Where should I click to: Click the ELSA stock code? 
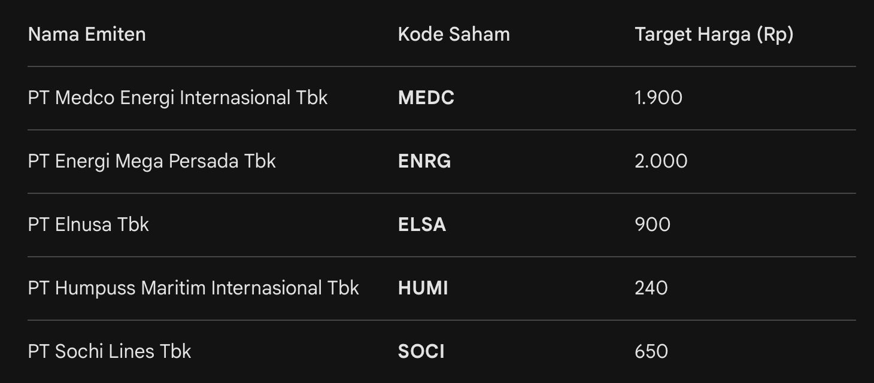click(x=421, y=225)
